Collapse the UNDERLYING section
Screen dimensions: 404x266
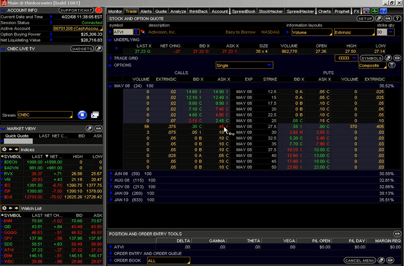110,40
